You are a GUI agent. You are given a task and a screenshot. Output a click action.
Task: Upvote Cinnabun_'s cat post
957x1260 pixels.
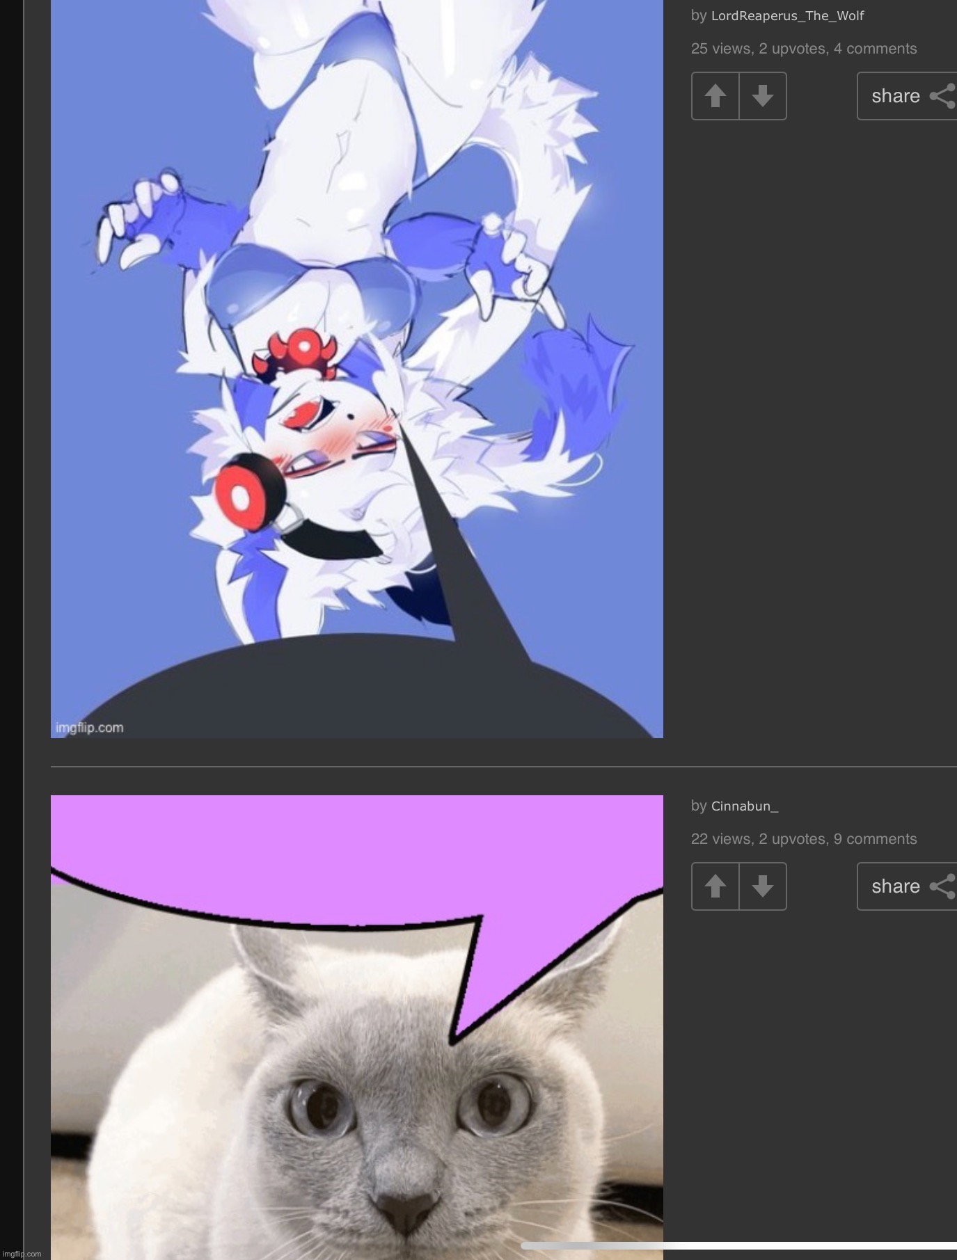pos(715,886)
